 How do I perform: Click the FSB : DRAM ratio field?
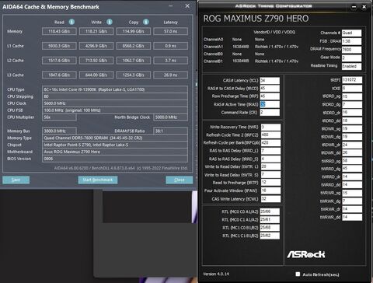[351, 41]
